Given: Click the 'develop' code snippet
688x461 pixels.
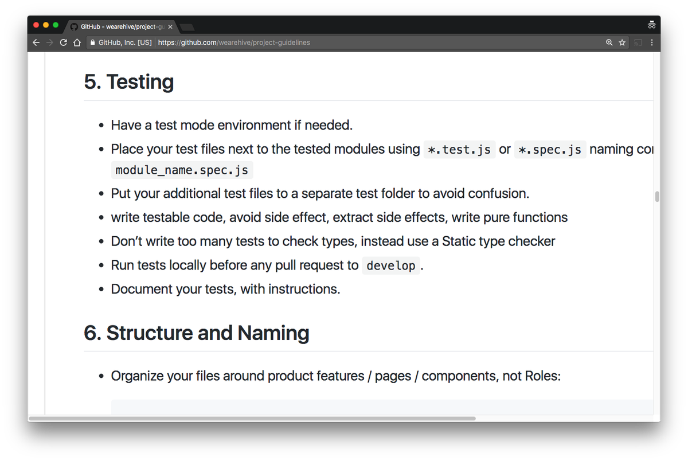Looking at the screenshot, I should [391, 265].
